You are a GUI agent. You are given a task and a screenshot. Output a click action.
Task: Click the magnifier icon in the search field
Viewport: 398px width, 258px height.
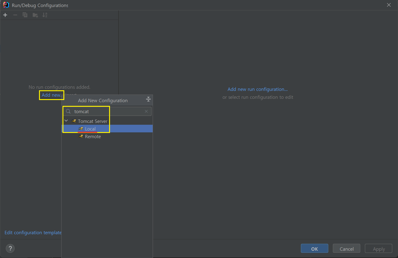click(68, 111)
